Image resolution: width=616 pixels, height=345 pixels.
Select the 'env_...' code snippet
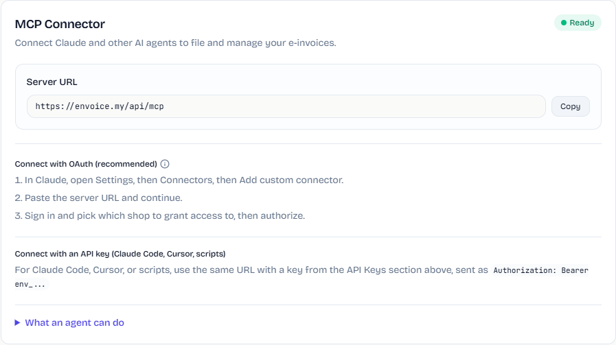[30, 284]
